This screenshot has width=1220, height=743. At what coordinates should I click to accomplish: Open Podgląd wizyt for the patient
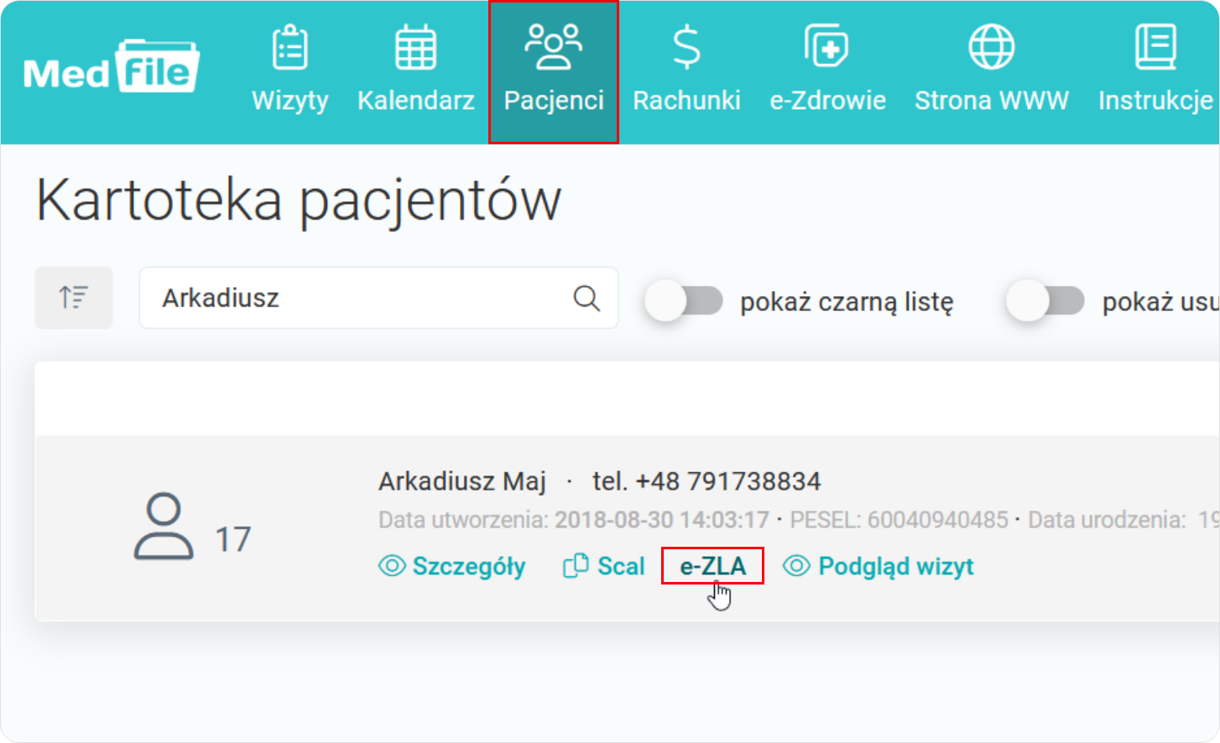(x=879, y=567)
